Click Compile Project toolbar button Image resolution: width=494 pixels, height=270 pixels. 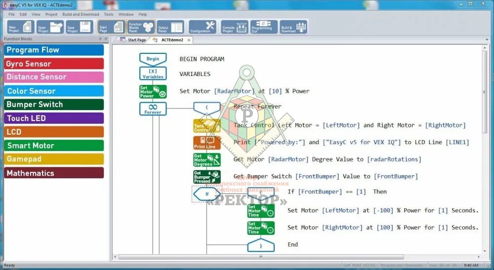click(234, 27)
